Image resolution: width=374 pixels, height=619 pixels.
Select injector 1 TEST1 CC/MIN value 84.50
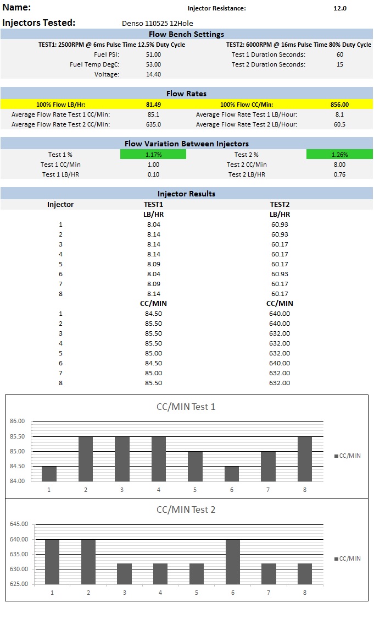click(154, 314)
